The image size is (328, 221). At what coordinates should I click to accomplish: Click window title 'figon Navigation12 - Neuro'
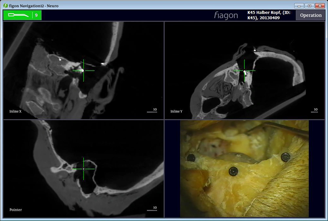34,6
